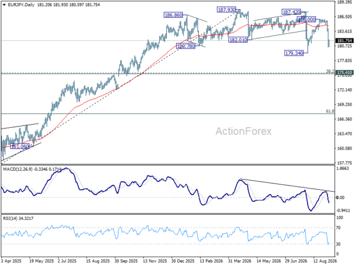Select the 186.860 high price label
The width and height of the screenshot is (355, 266).
click(x=173, y=15)
